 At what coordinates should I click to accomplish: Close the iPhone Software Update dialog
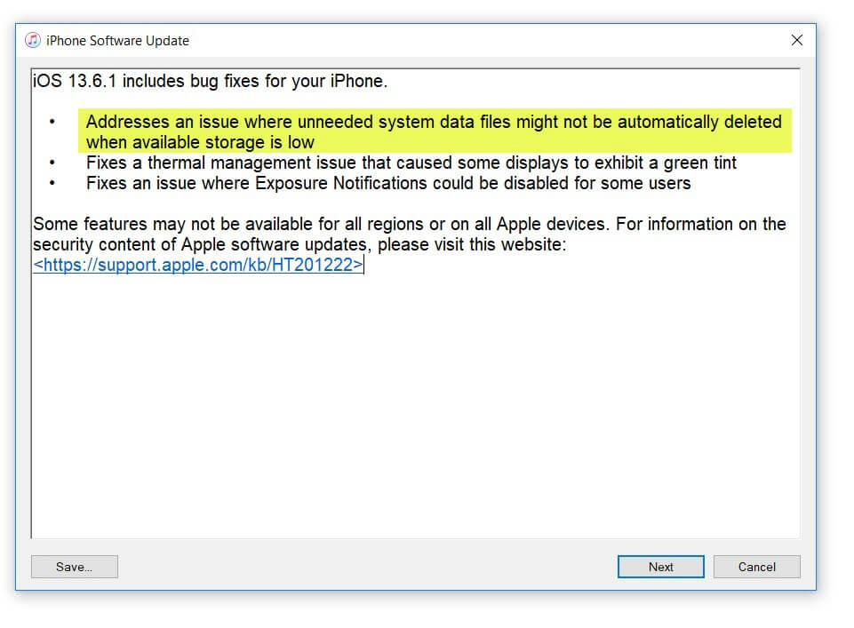click(796, 40)
